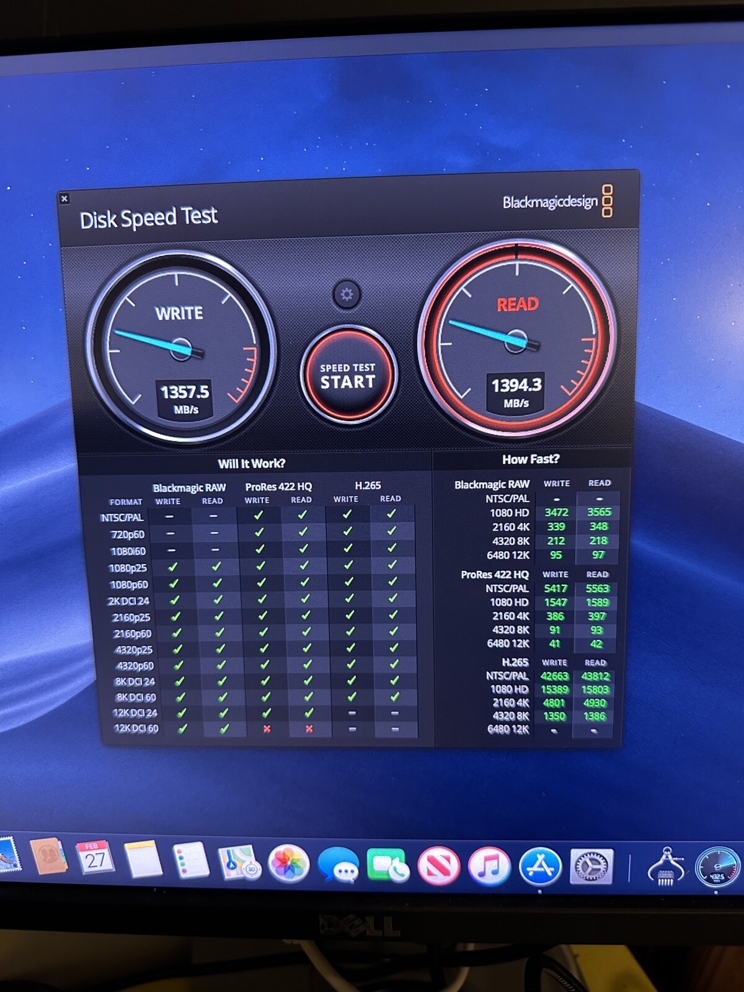Open Messages from the Dock
The height and width of the screenshot is (992, 744).
point(338,864)
